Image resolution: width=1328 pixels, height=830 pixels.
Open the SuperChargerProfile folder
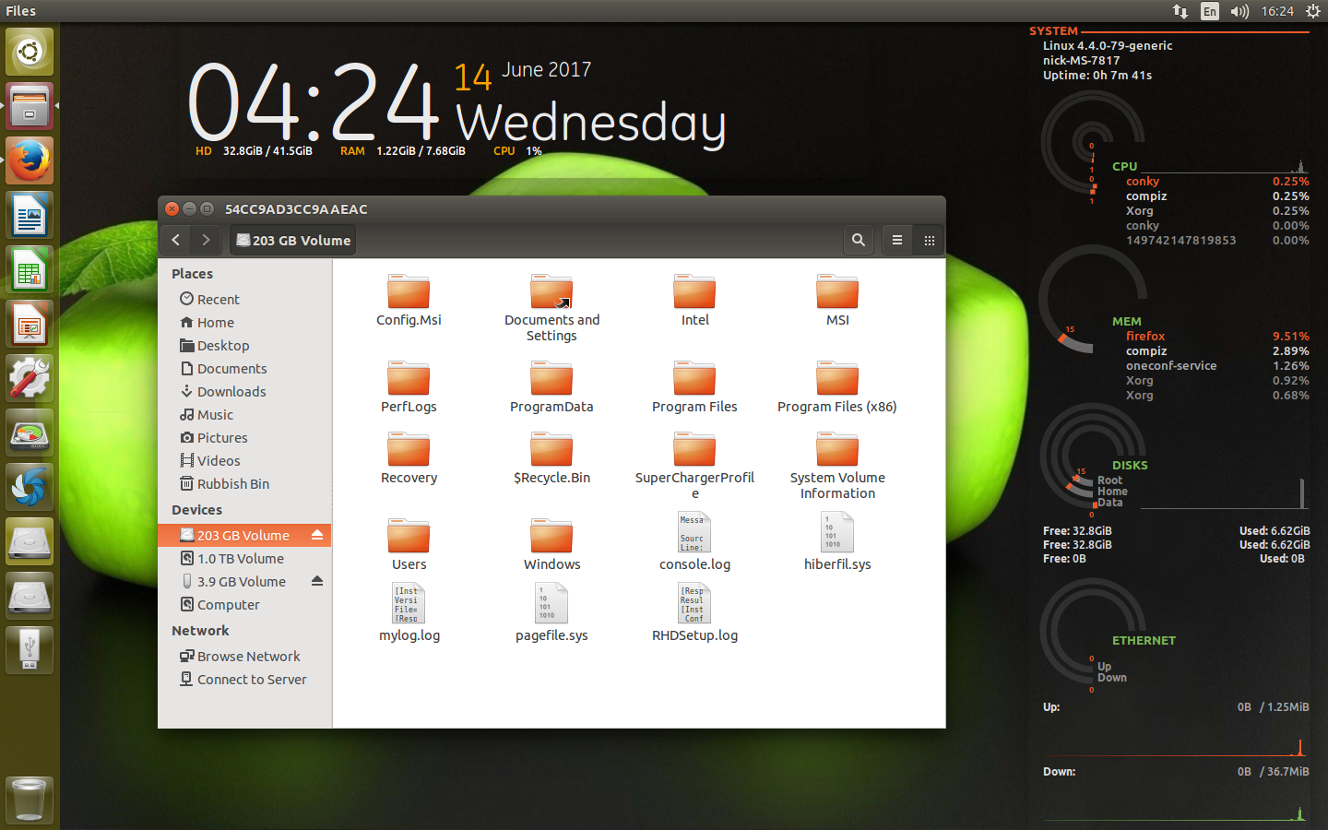click(x=694, y=466)
